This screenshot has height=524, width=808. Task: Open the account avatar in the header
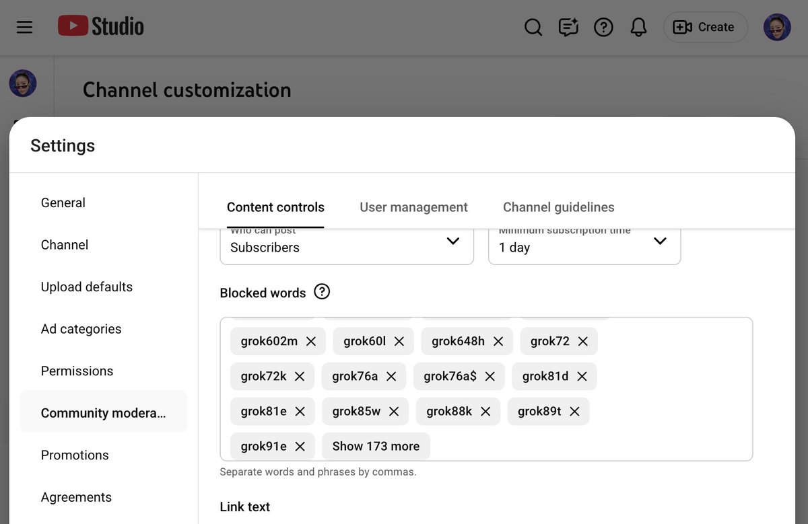point(777,28)
